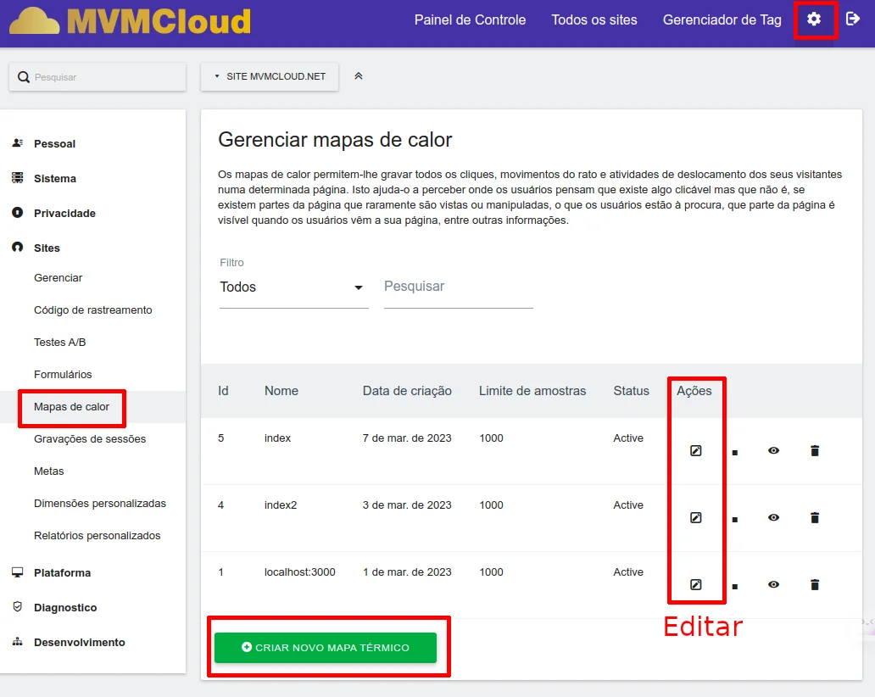The height and width of the screenshot is (697, 875).
Task: Open the SITE MVMCLOUD.NET selector
Action: pyautogui.click(x=270, y=76)
